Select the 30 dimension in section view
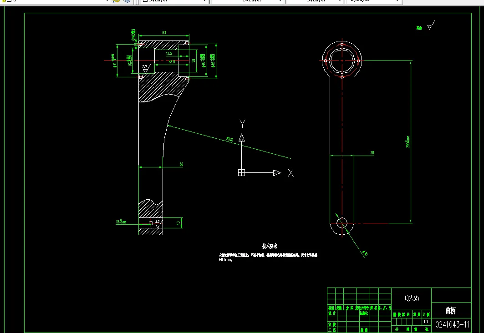 181,164
